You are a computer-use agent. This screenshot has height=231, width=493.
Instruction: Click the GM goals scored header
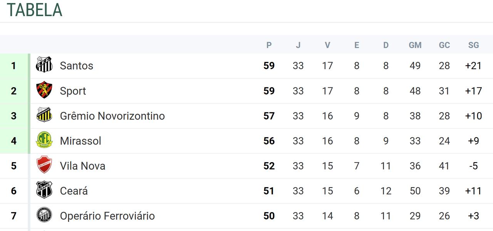coord(415,45)
